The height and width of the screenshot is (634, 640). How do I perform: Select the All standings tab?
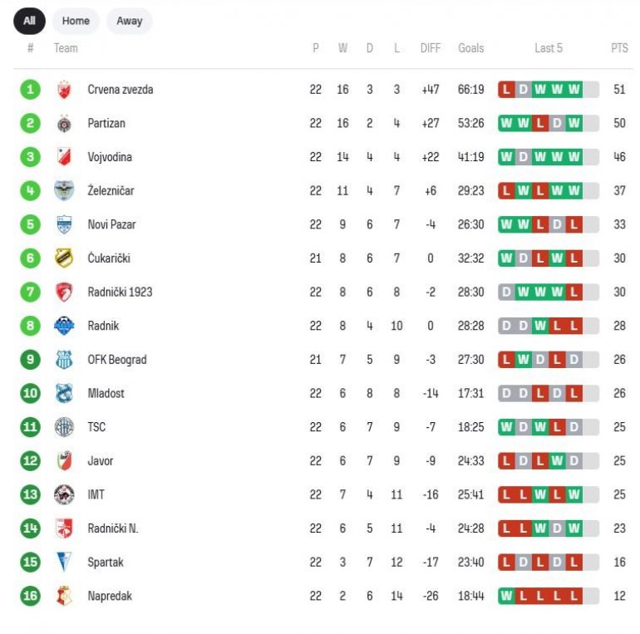(x=29, y=21)
